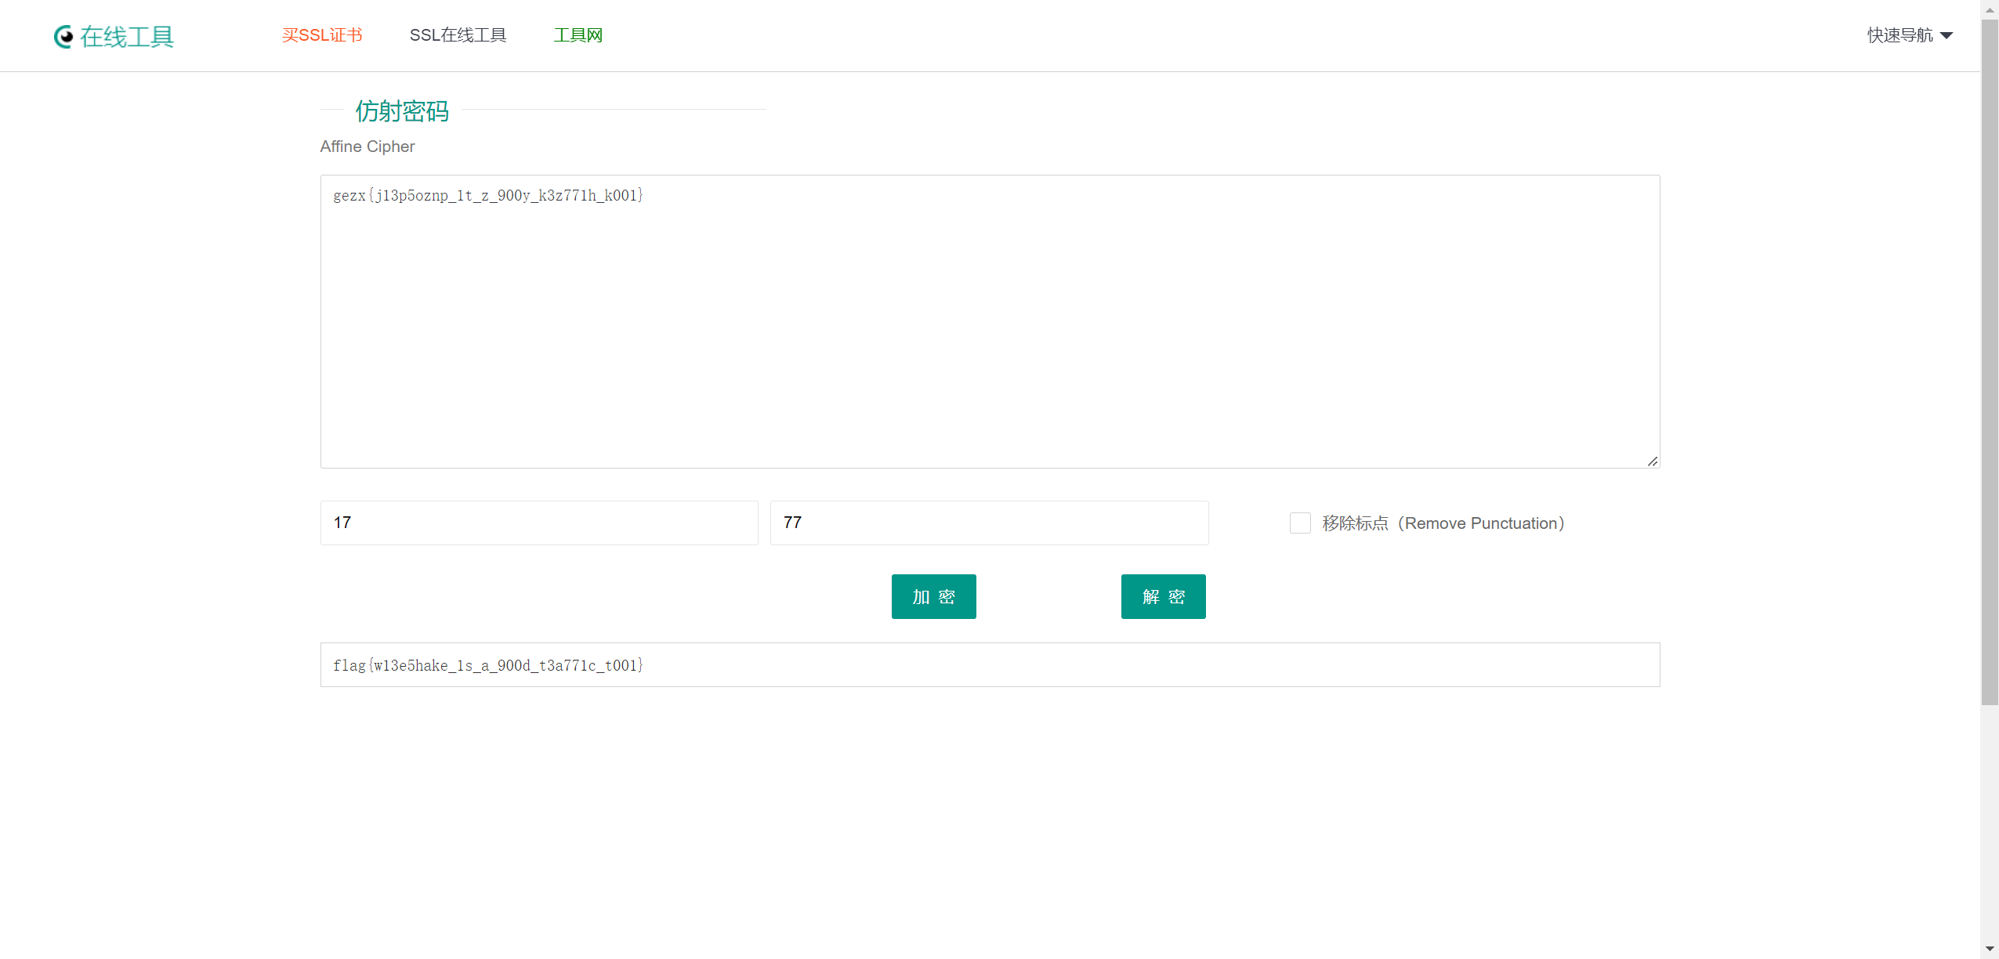Click the vertical page scrollbar thumb
This screenshot has height=959, width=1999.
(1990, 360)
